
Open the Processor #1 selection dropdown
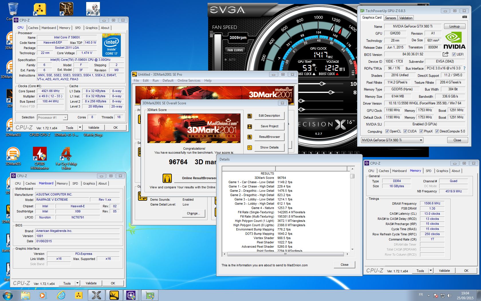(x=52, y=118)
